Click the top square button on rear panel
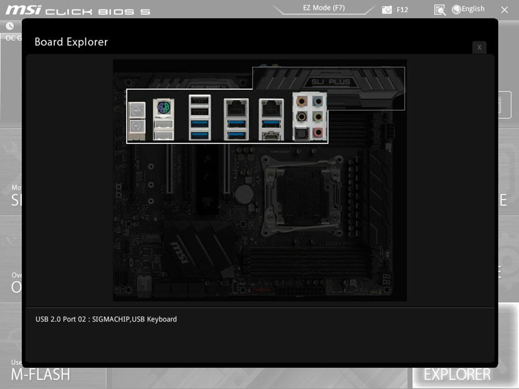The height and width of the screenshot is (389, 519). click(x=137, y=109)
